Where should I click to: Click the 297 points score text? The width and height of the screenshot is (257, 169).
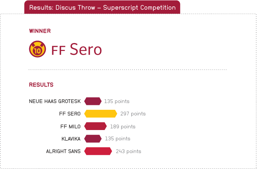tap(133, 114)
